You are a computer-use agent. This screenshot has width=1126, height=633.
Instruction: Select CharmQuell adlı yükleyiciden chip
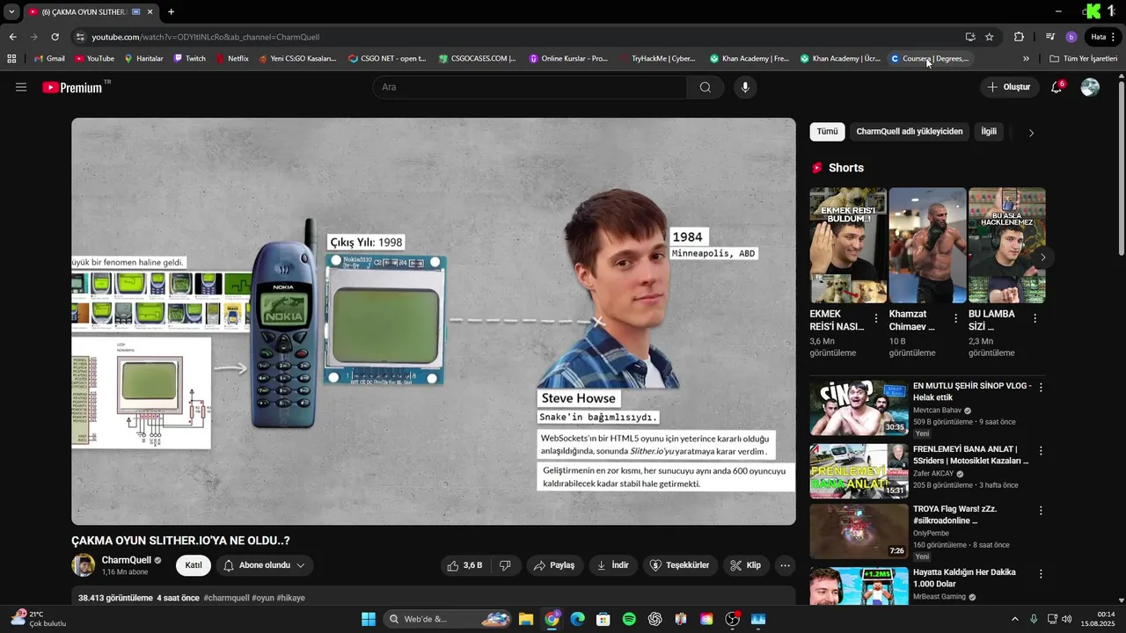[x=910, y=132]
